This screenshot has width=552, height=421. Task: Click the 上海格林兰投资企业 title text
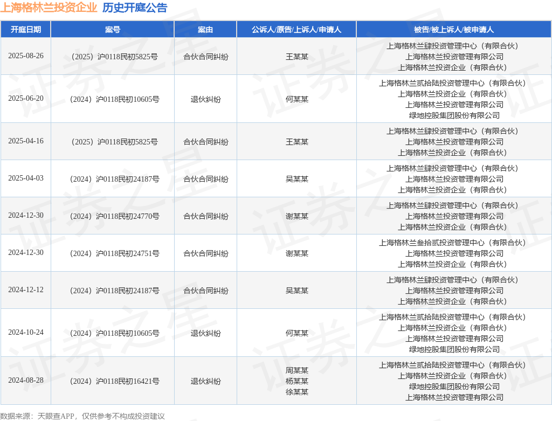(49, 8)
